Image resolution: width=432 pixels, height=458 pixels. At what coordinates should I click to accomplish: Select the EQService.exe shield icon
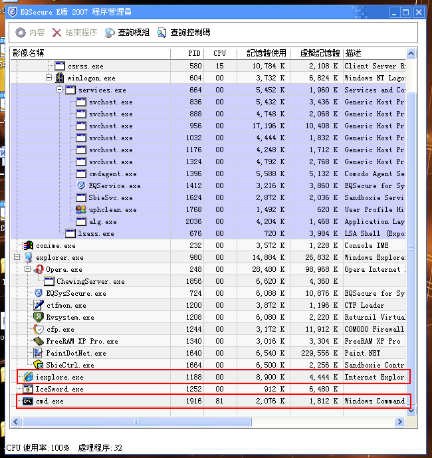coord(81,185)
